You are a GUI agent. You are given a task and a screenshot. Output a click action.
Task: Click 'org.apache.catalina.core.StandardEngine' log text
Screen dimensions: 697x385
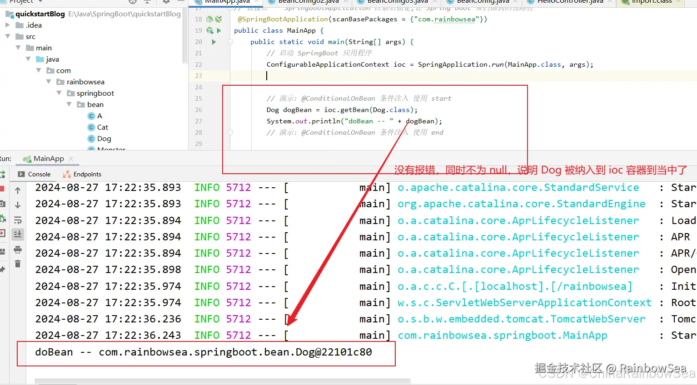click(522, 204)
